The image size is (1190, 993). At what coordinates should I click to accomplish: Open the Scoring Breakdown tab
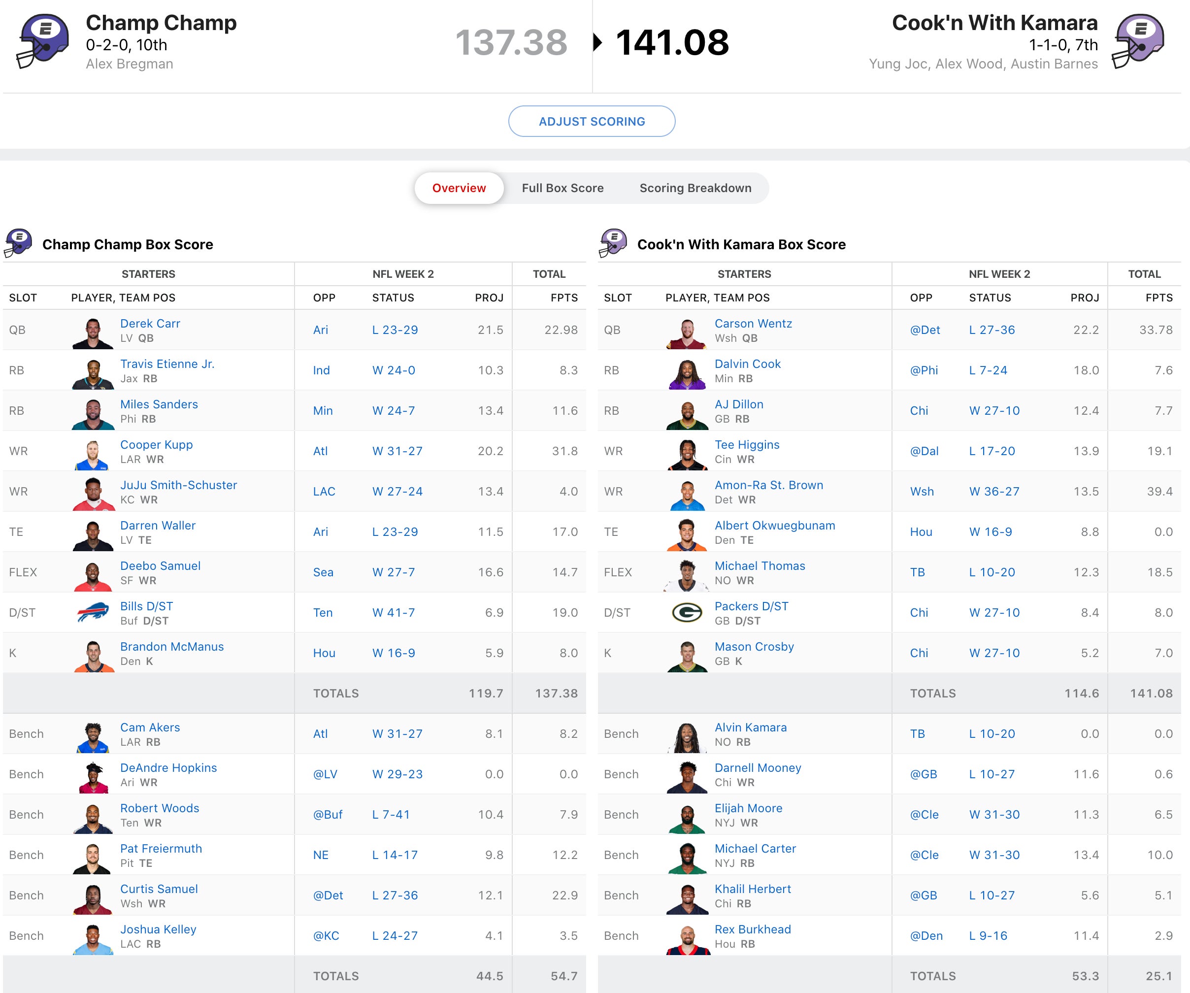(x=694, y=188)
